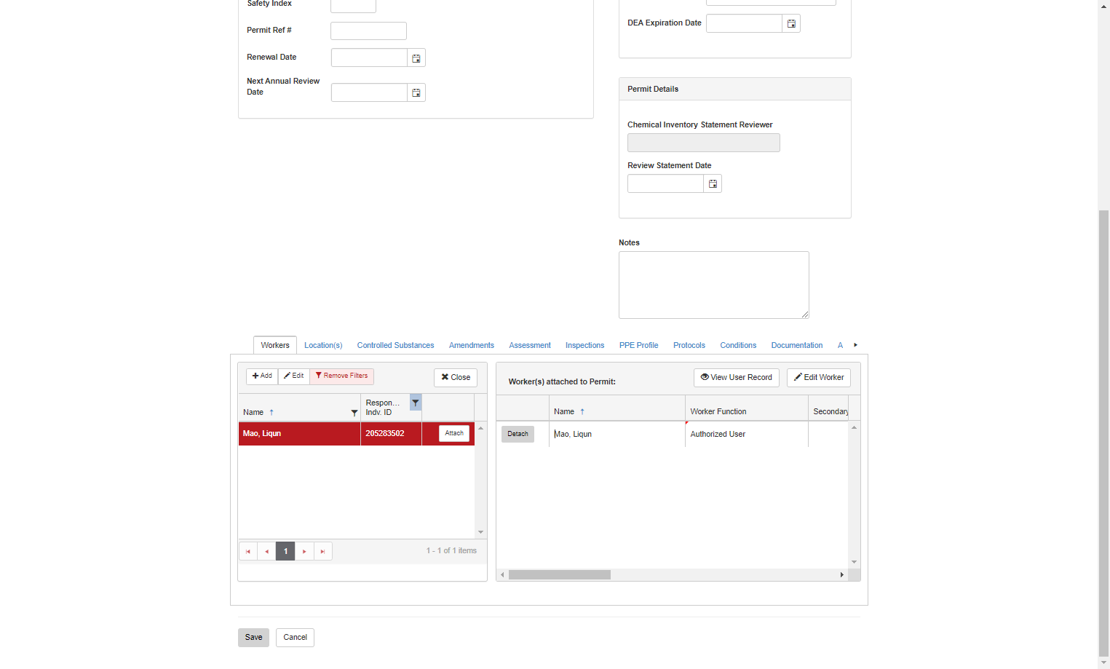Open the Next Annual Review Date calendar picker

tap(416, 93)
